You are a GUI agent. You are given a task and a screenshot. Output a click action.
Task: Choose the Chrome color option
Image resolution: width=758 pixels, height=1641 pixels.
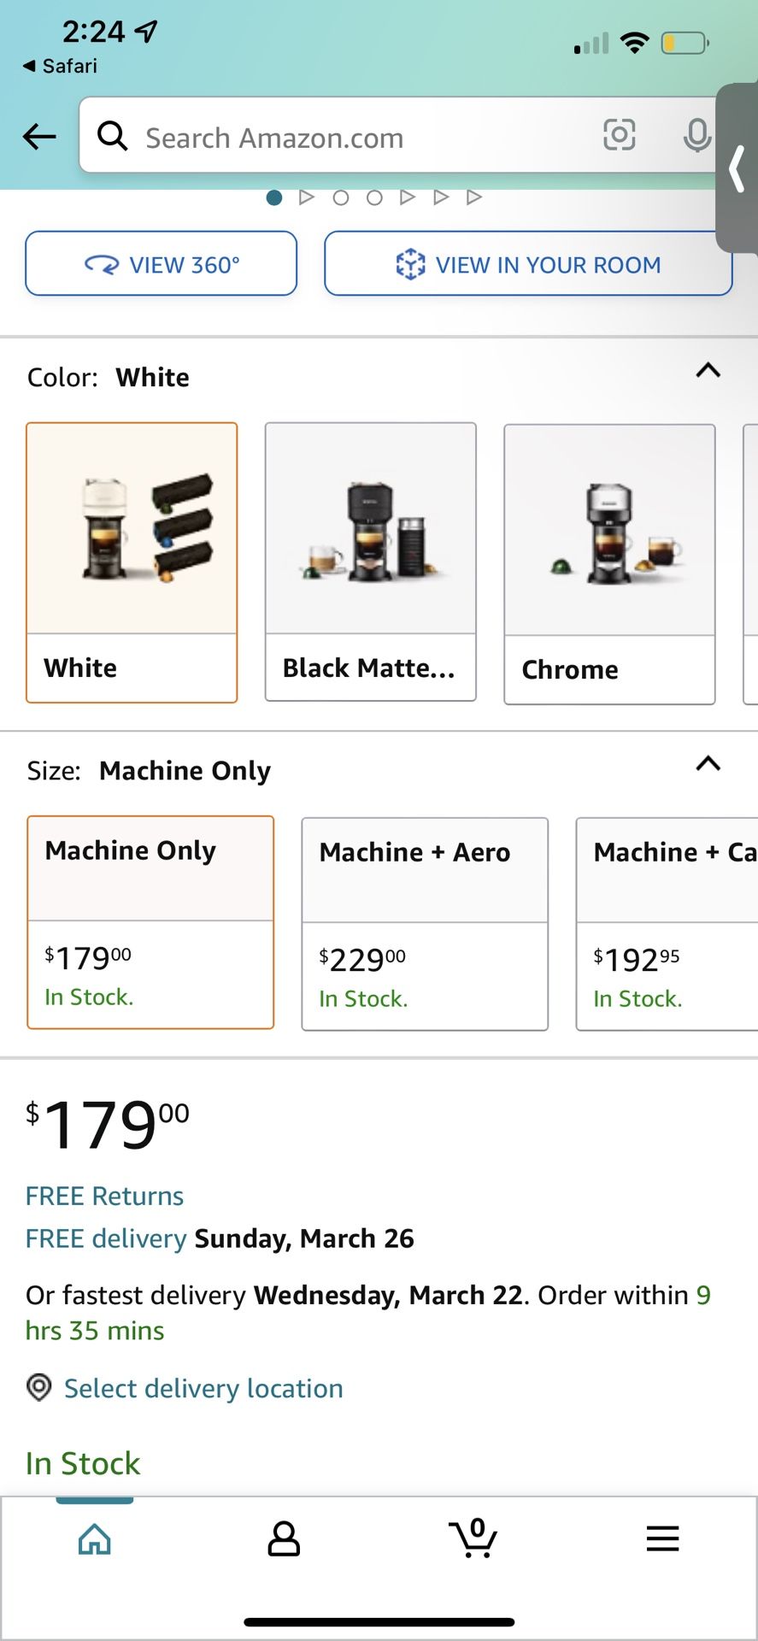(609, 564)
